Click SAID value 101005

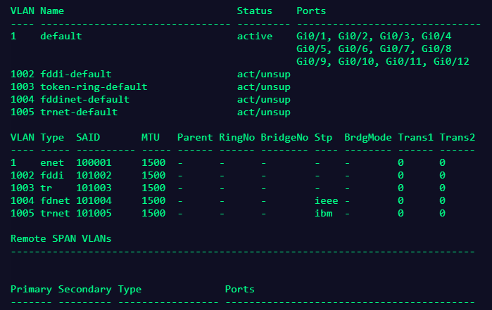point(94,213)
